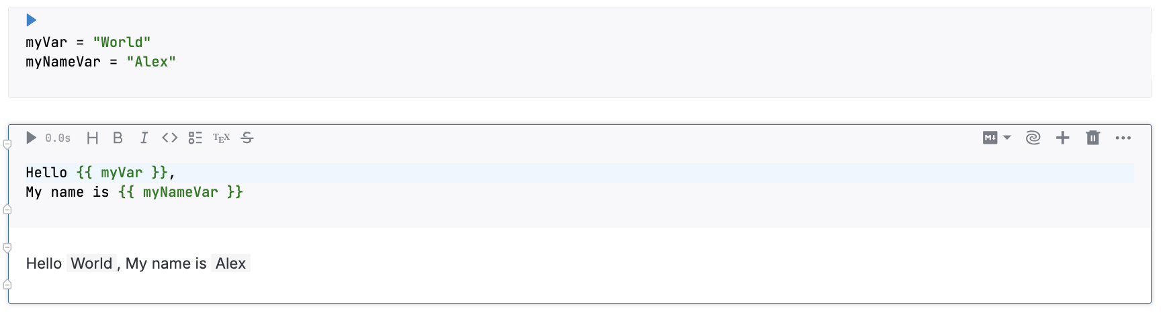Apply strikethrough formatting
1161x313 pixels.
tap(247, 138)
